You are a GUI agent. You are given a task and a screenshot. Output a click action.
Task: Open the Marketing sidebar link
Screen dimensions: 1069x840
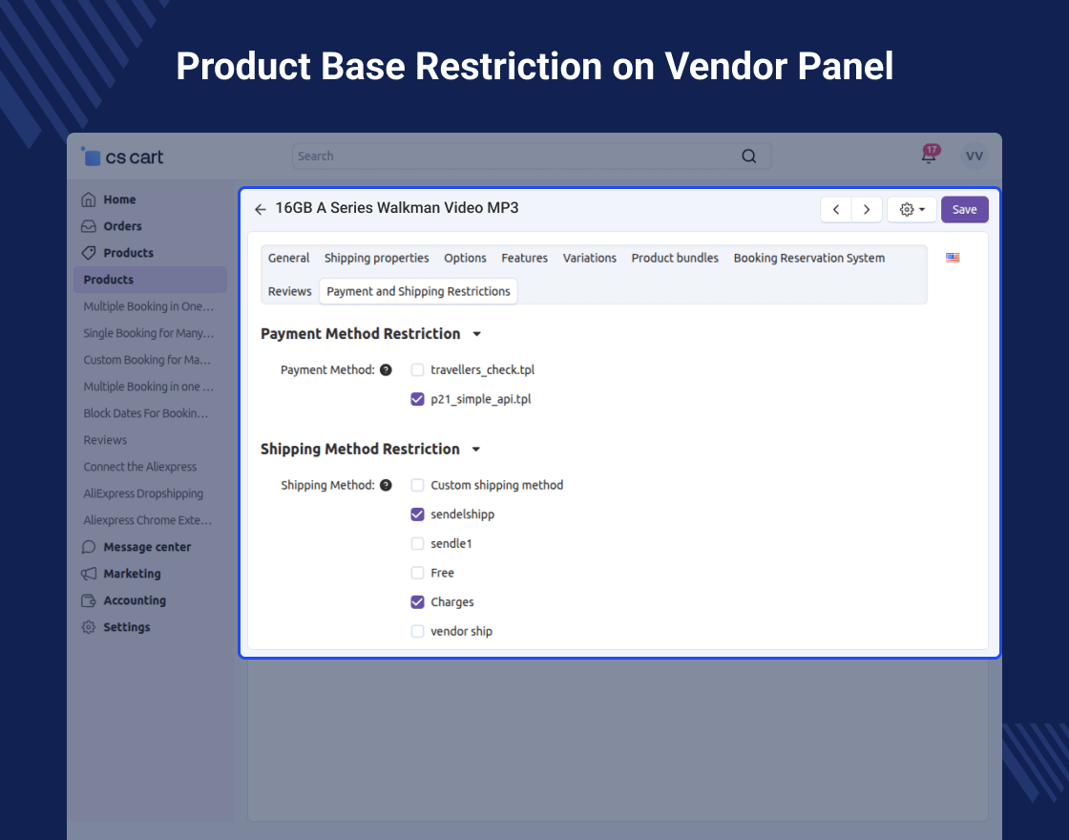[x=133, y=574]
